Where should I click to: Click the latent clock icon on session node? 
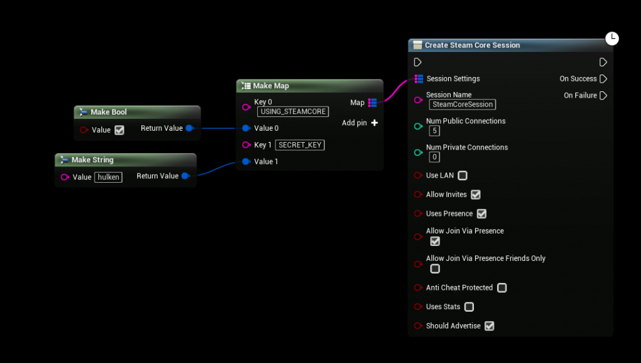612,39
